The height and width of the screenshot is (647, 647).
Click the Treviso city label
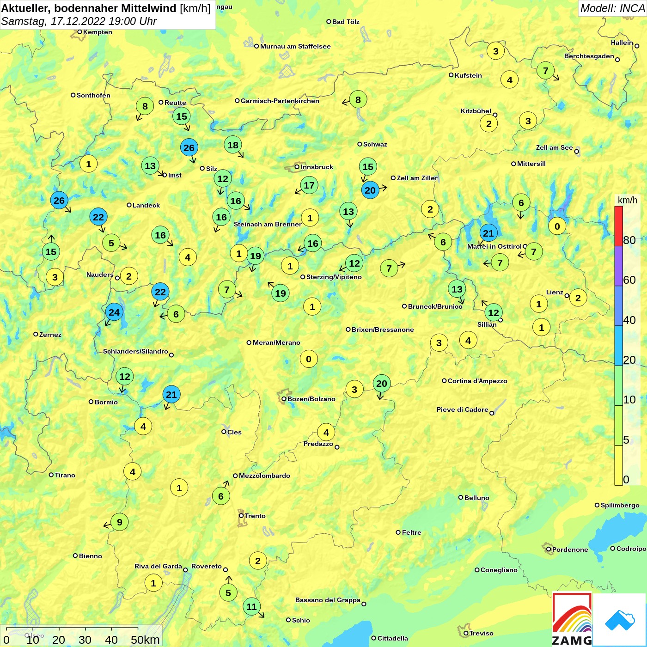(481, 633)
